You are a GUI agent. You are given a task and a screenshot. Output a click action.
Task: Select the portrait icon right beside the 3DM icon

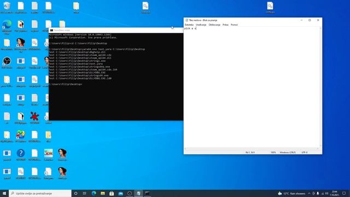coord(62,154)
